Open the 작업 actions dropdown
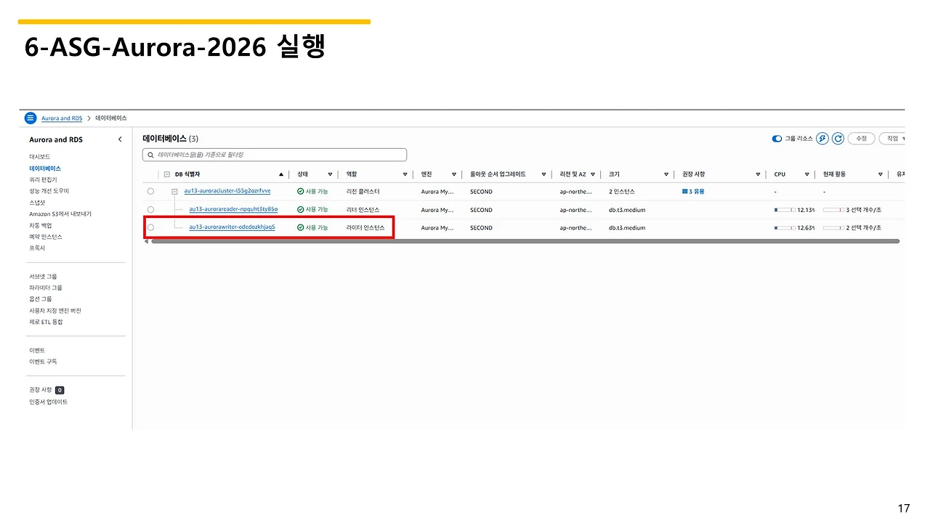Screen dimensions: 930x523 click(x=891, y=138)
